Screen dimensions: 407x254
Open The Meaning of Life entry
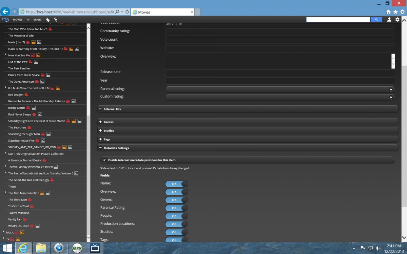tap(21, 36)
